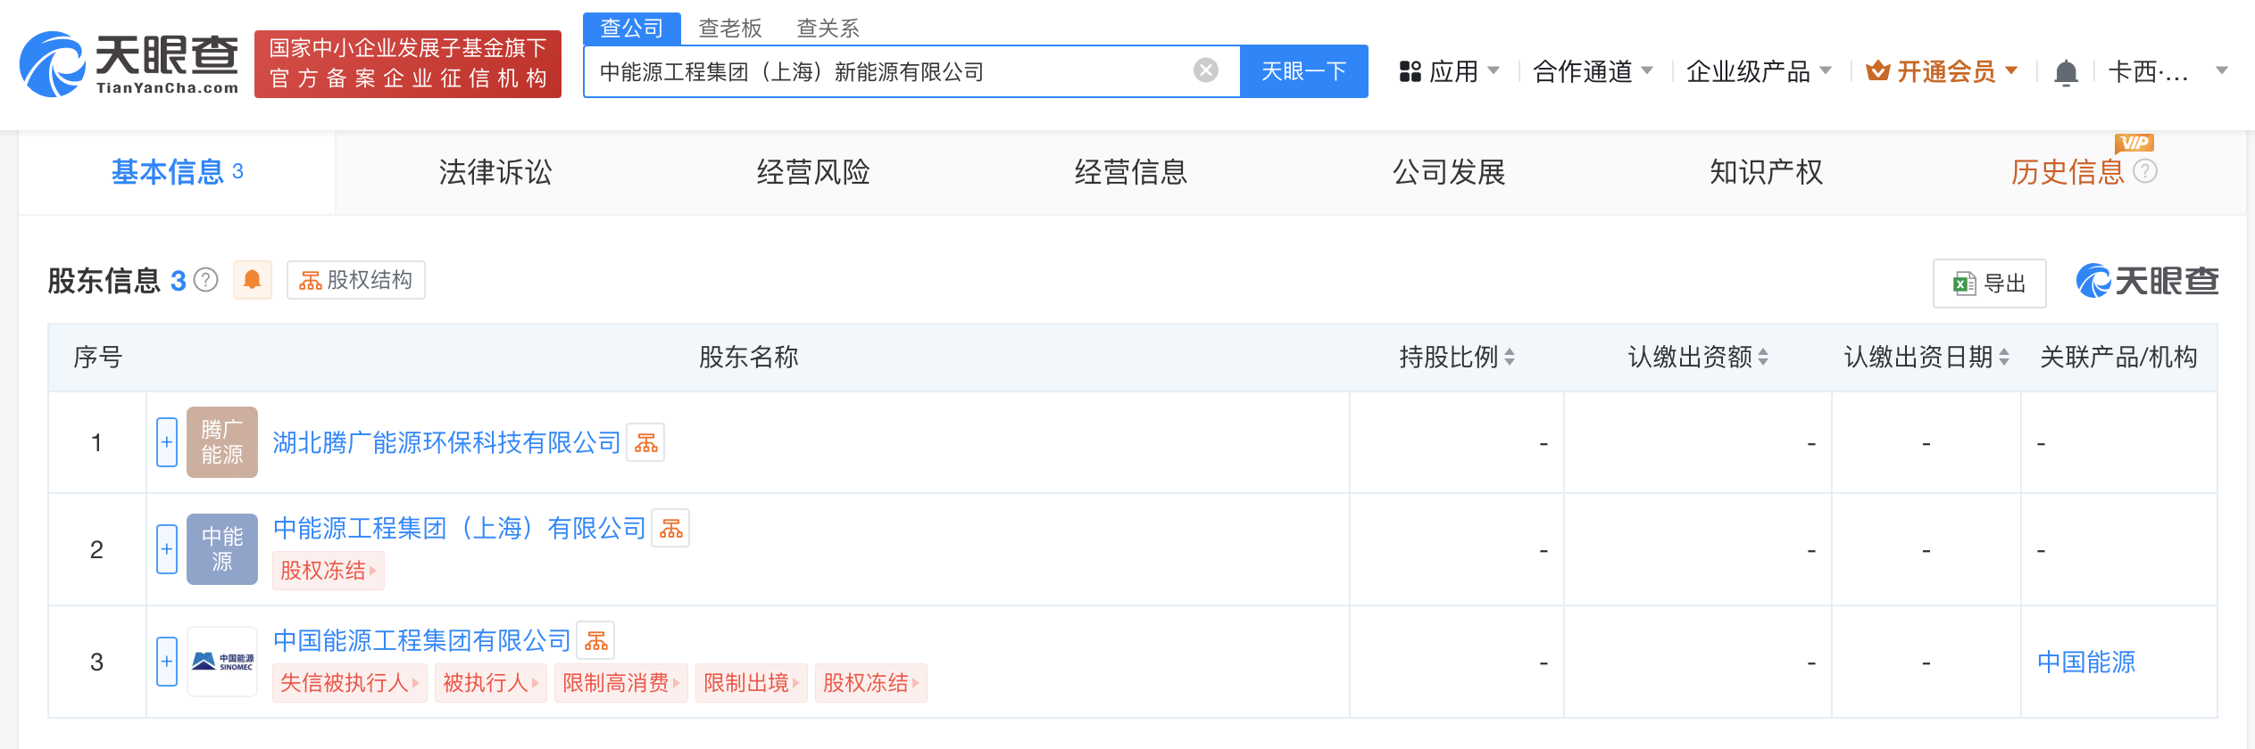Select the 基本信息 tab
Image resolution: width=2255 pixels, height=749 pixels.
point(177,171)
